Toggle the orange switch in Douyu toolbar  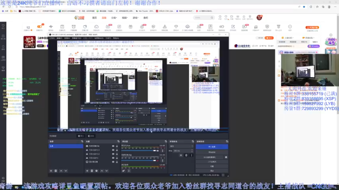[x=39, y=27]
